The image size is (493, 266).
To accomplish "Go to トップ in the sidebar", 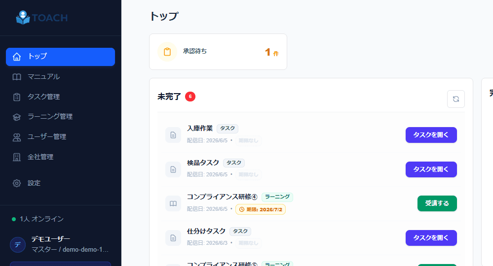I will point(60,57).
